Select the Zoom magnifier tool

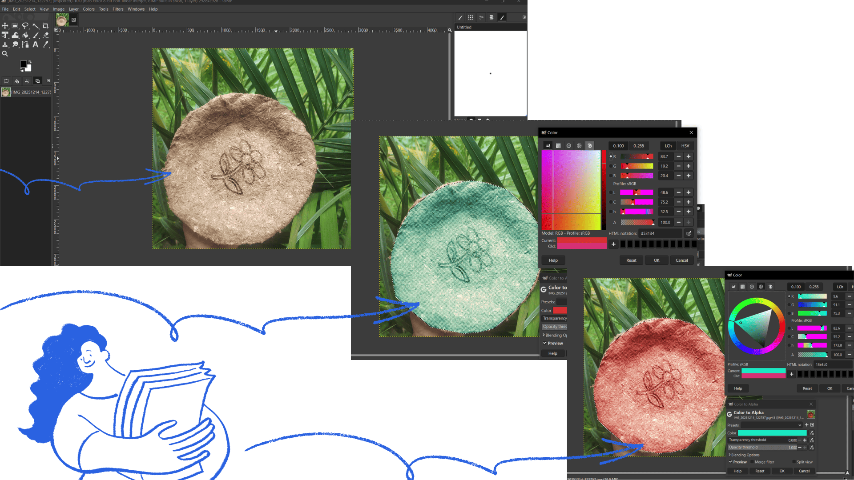5,54
